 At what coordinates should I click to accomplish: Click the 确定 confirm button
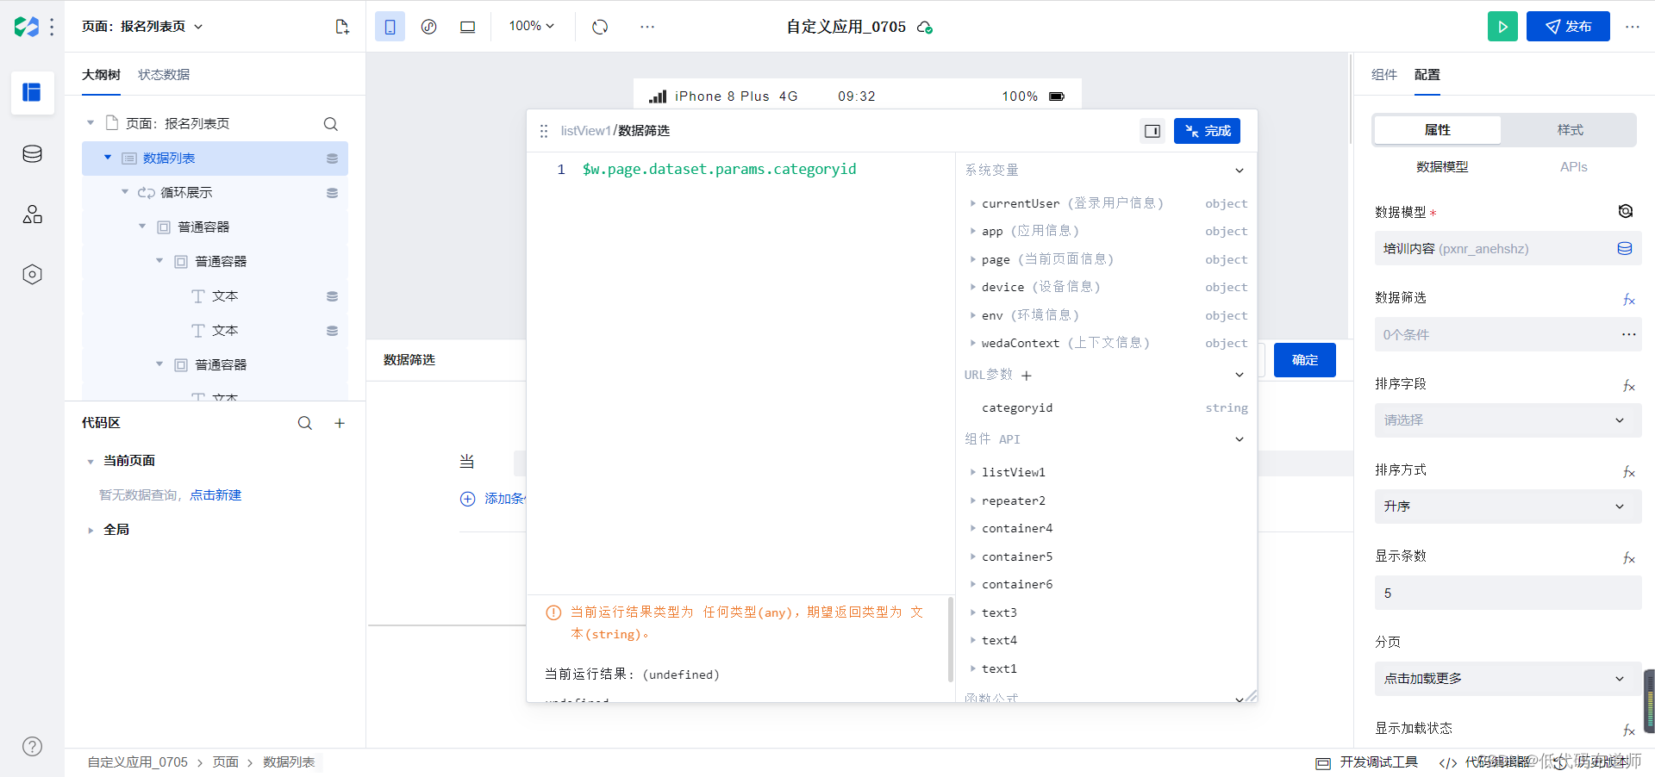click(x=1305, y=360)
